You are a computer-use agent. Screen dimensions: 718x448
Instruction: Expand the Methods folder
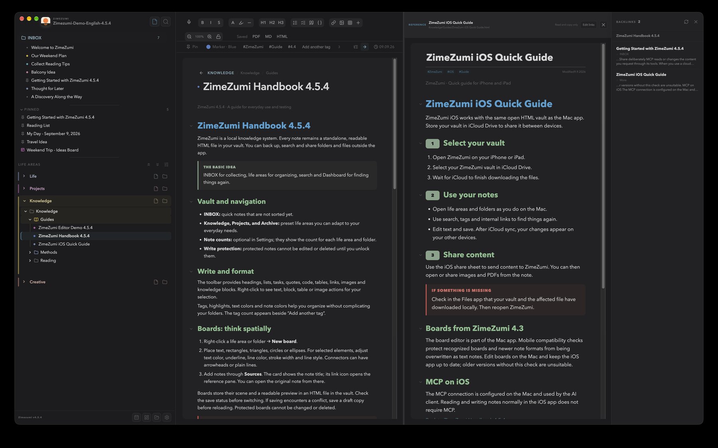tap(30, 252)
